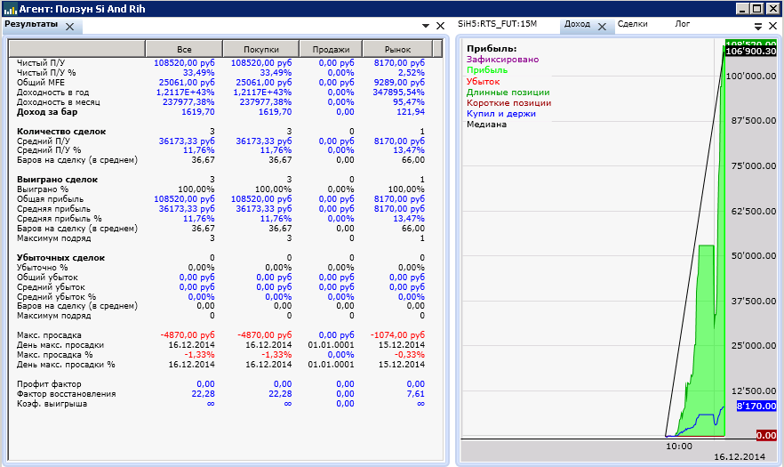This screenshot has height=467, width=784.
Task: Toggle the Убыток legend entry
Action: tap(484, 81)
